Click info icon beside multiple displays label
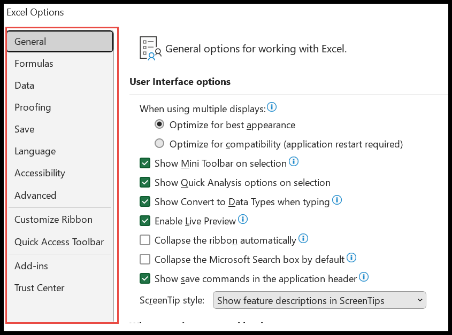The height and width of the screenshot is (335, 452). point(272,107)
